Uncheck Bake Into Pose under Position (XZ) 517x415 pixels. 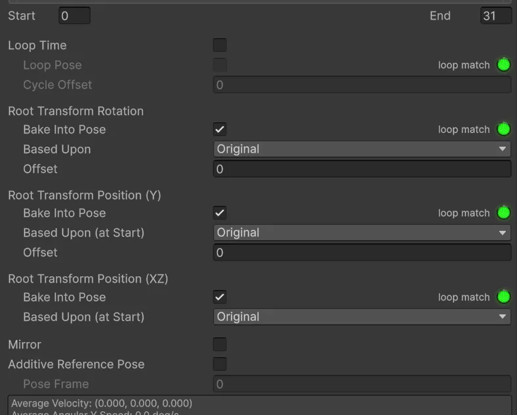[219, 297]
